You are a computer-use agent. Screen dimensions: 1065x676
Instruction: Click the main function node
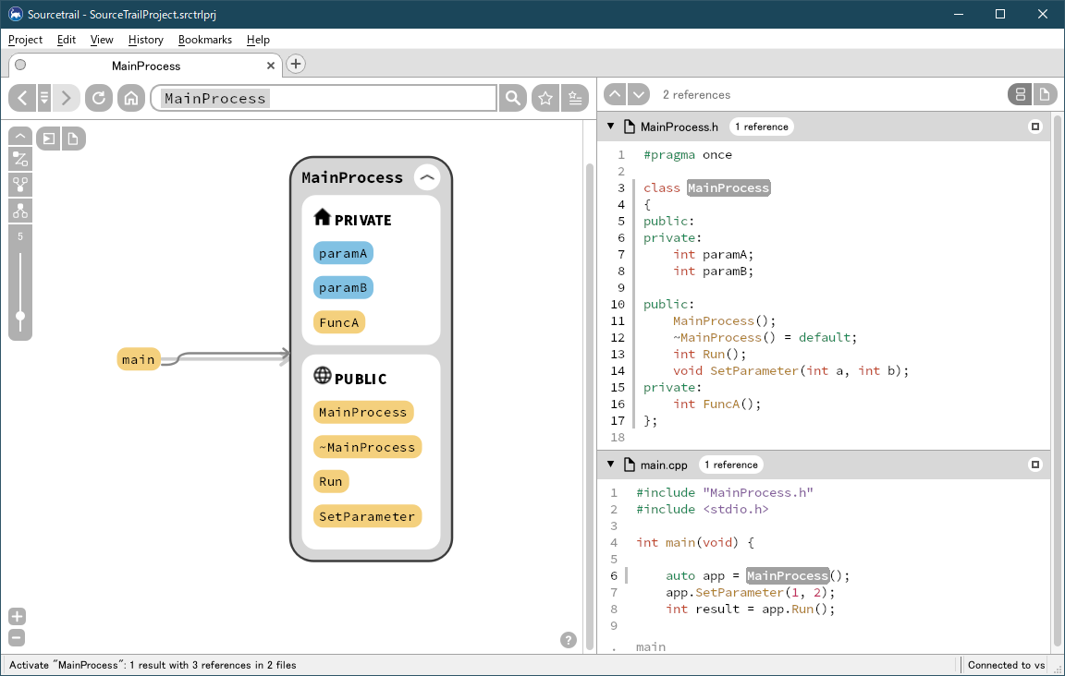coord(139,359)
